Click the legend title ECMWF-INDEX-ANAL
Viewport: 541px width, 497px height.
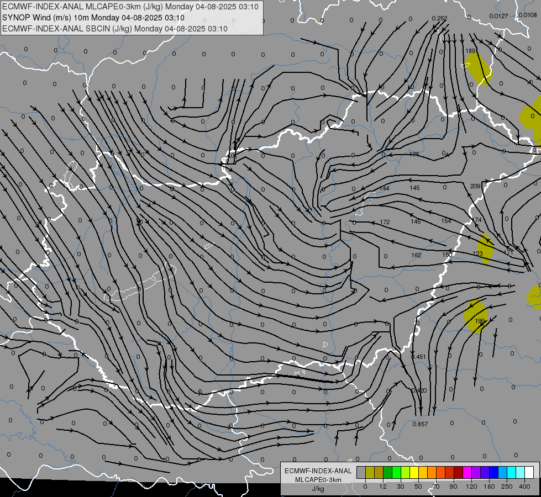tap(318, 471)
